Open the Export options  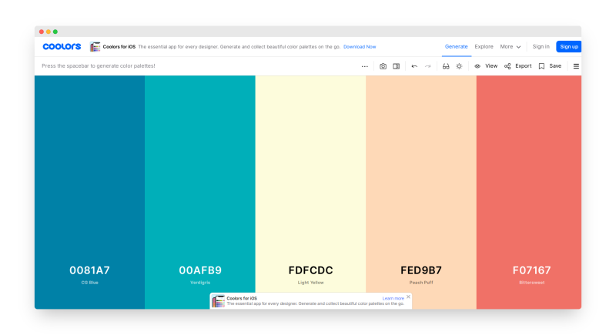click(x=517, y=66)
